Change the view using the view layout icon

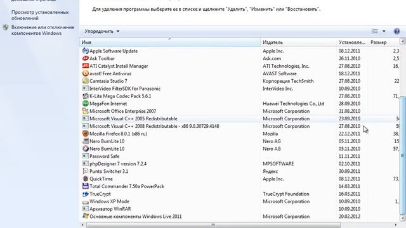[x=375, y=31]
